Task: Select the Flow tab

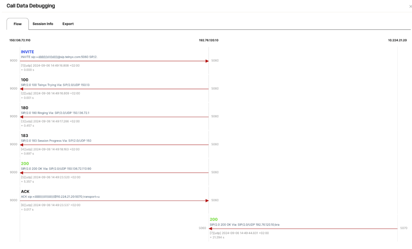Action: pos(17,24)
